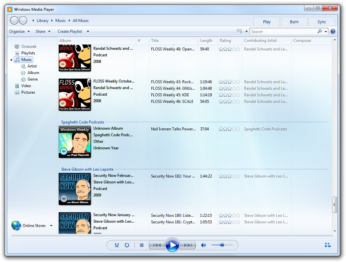346x262 pixels.
Task: Expand arrow before Library breadcrumb
Action: point(33,21)
